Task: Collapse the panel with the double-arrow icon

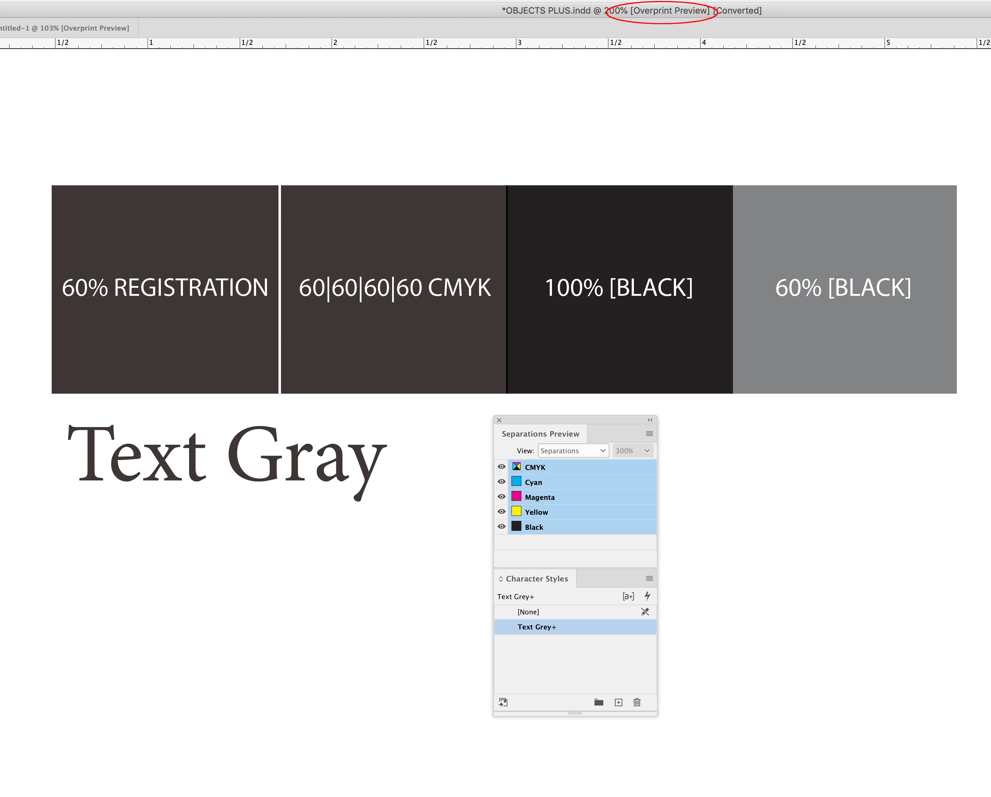Action: tap(650, 420)
